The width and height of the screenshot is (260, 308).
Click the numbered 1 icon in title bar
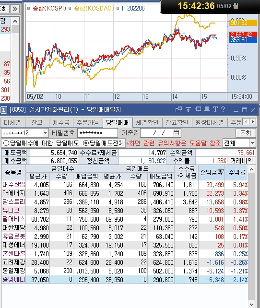click(3, 110)
